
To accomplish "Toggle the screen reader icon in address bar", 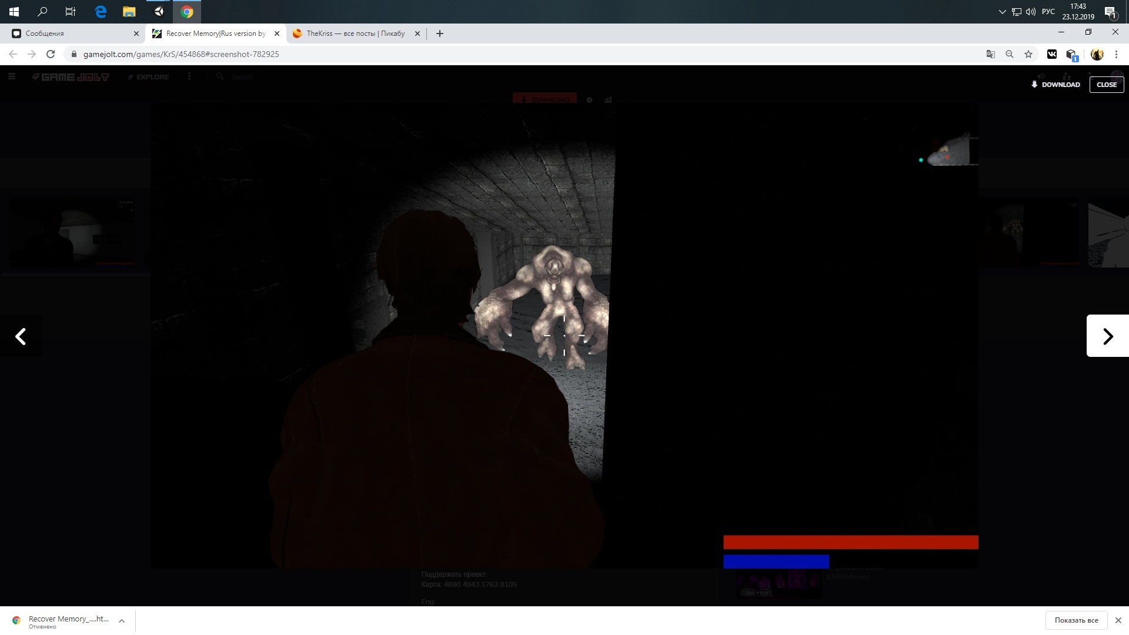I will [990, 54].
